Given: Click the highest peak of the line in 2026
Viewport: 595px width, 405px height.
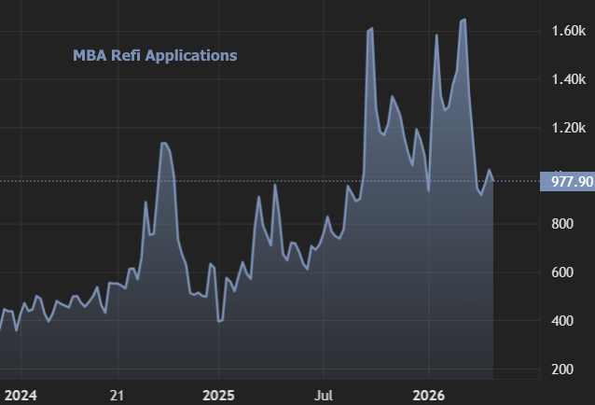Looking at the screenshot, I should [x=464, y=20].
